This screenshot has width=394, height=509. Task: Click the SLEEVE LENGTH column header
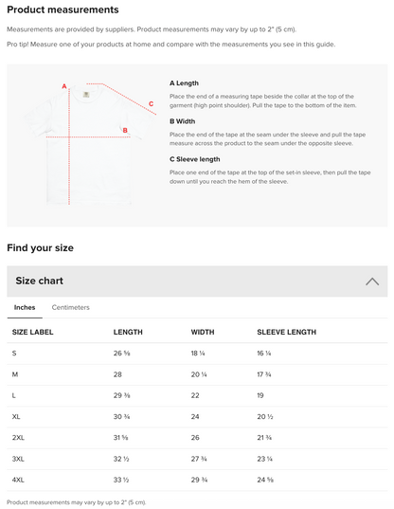tap(286, 332)
